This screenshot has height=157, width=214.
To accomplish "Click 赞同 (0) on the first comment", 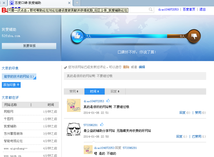I will [x=200, y=112].
